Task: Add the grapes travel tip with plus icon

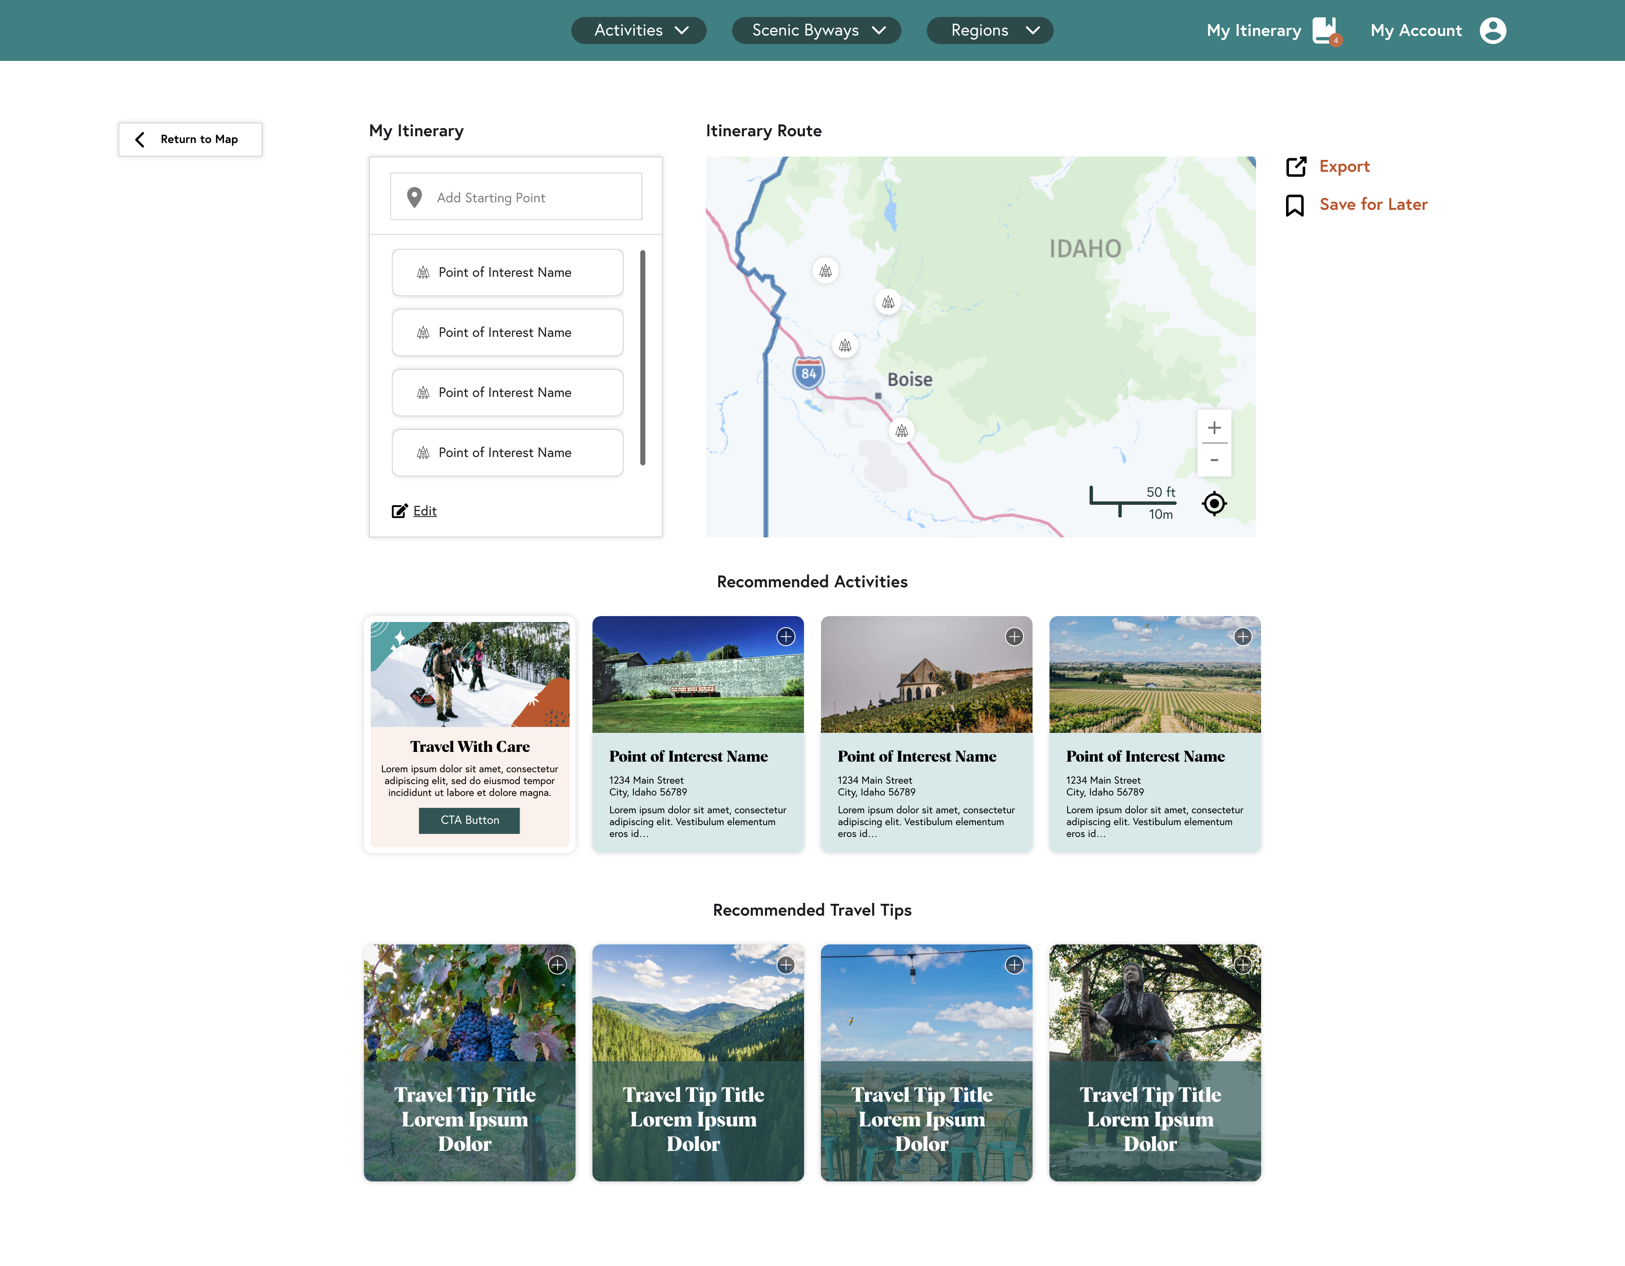Action: click(x=557, y=966)
